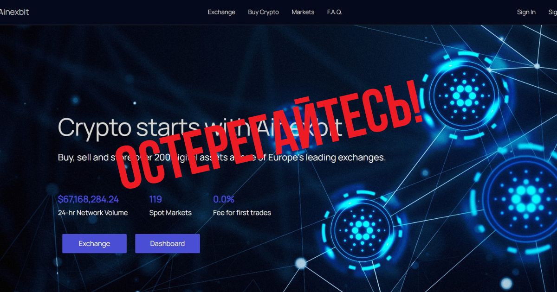Open the Buy Crypto menu item
Screen dimensions: 557x292
(263, 12)
